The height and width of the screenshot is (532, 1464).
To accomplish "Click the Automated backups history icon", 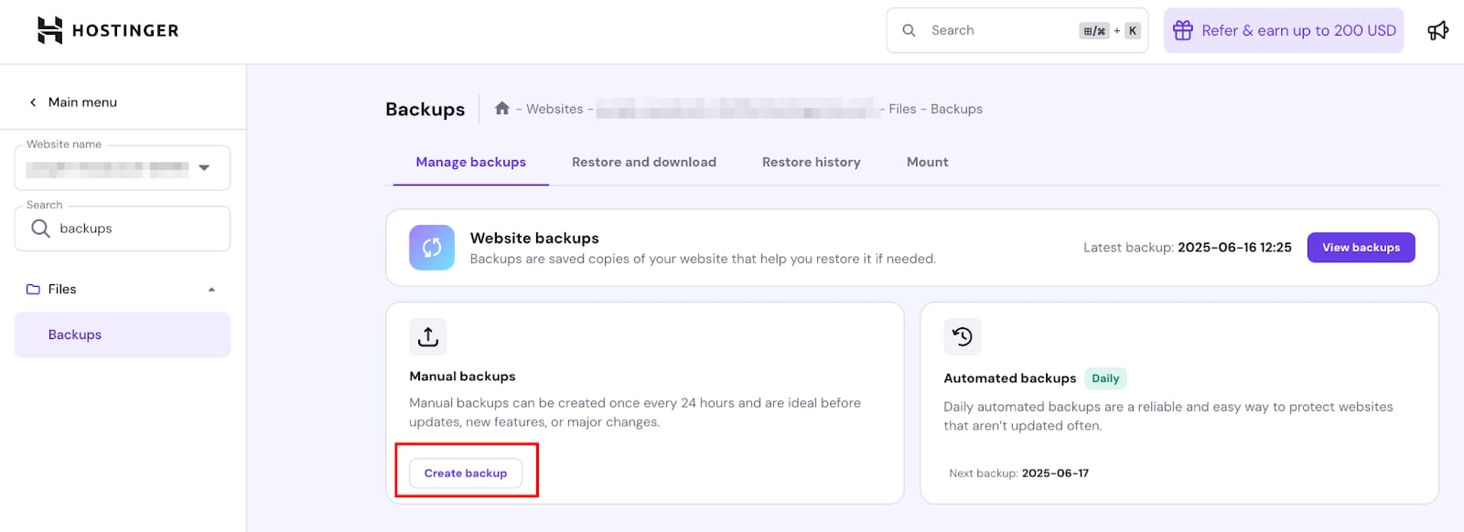I will tap(962, 336).
